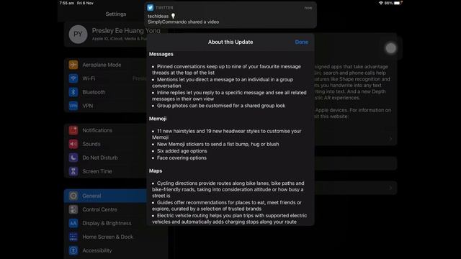Tap the Screen Time hourglass icon
461x259 pixels.
coord(73,171)
